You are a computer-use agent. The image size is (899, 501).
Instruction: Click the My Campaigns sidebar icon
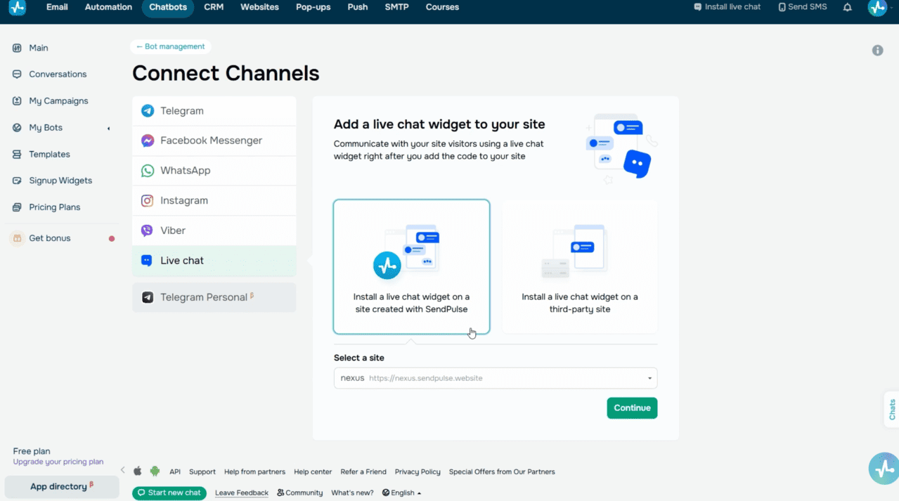(x=17, y=101)
